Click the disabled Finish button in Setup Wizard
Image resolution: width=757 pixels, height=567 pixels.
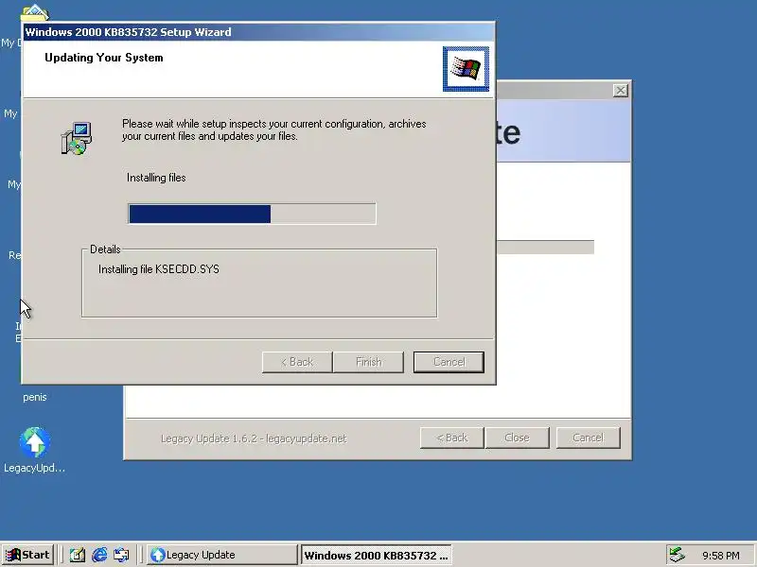click(368, 362)
